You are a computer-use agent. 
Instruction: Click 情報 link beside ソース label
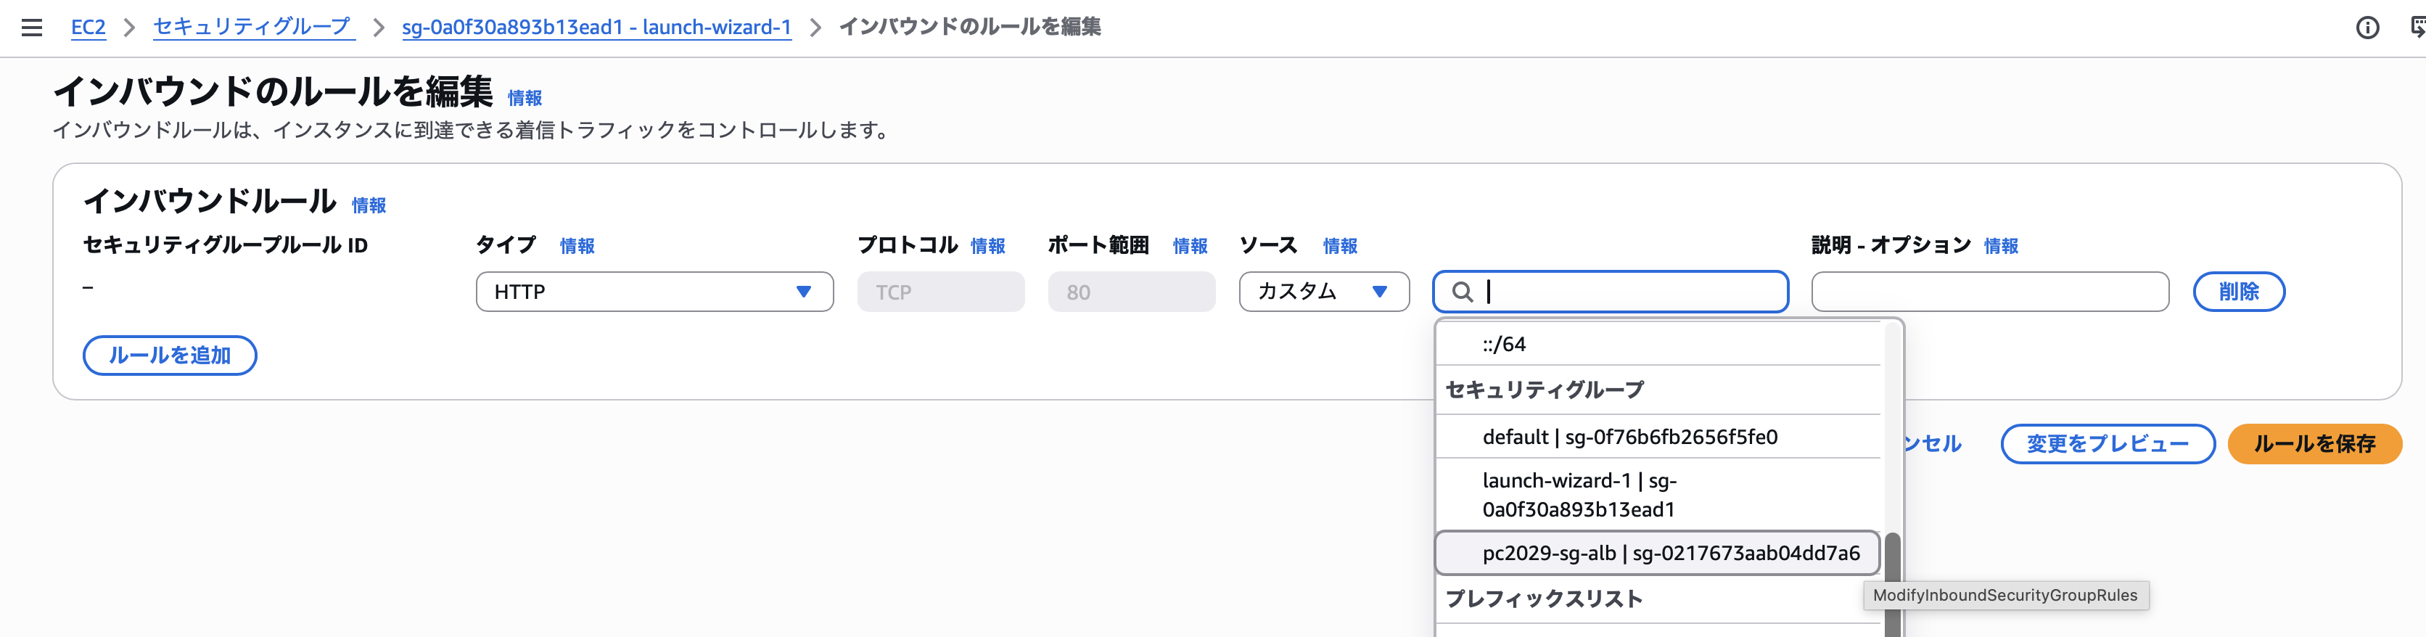click(x=1339, y=246)
